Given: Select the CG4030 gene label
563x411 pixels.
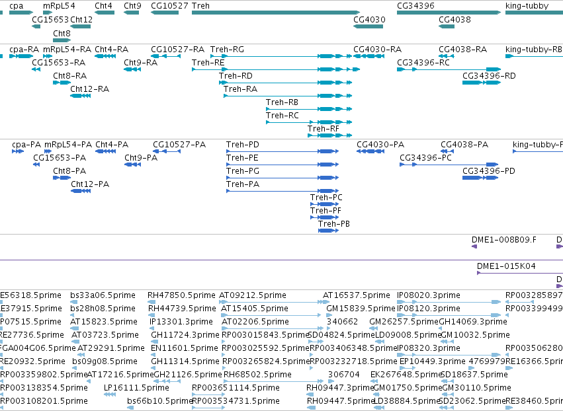Looking at the screenshot, I should [369, 19].
